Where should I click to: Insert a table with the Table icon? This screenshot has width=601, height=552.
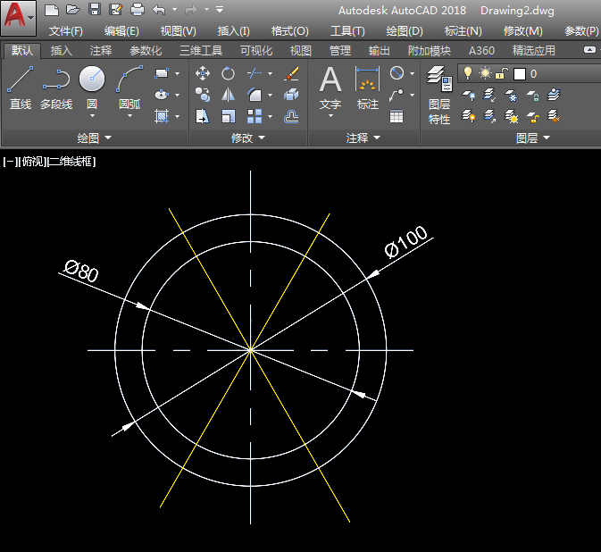pyautogui.click(x=396, y=116)
